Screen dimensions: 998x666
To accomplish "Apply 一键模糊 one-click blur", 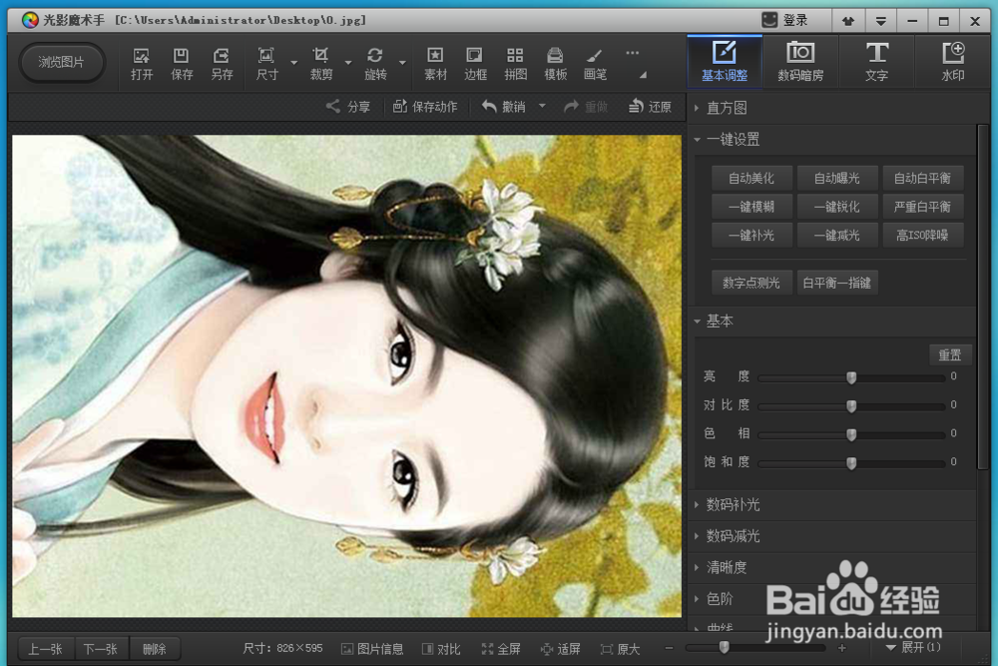I will coord(751,207).
